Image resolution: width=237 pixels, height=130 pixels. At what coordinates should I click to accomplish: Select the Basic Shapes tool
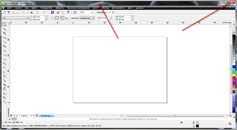4,63
